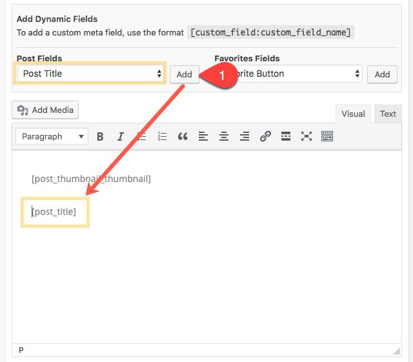The height and width of the screenshot is (362, 413).
Task: Insert Read More tag
Action: point(286,137)
